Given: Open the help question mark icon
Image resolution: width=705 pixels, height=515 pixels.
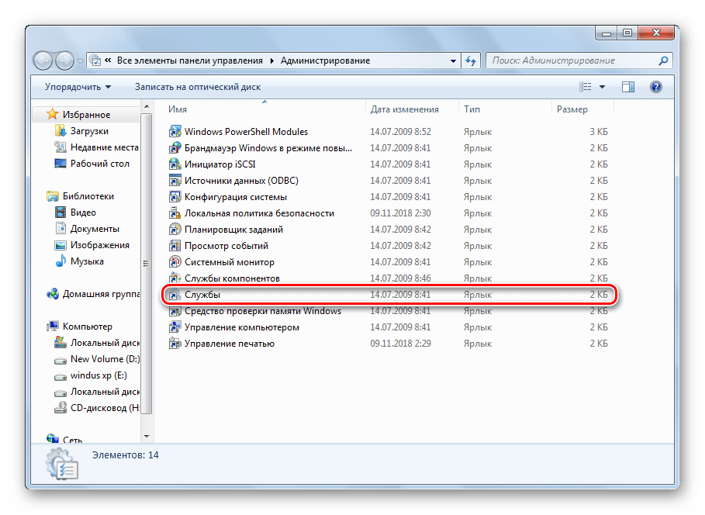Looking at the screenshot, I should tap(655, 87).
